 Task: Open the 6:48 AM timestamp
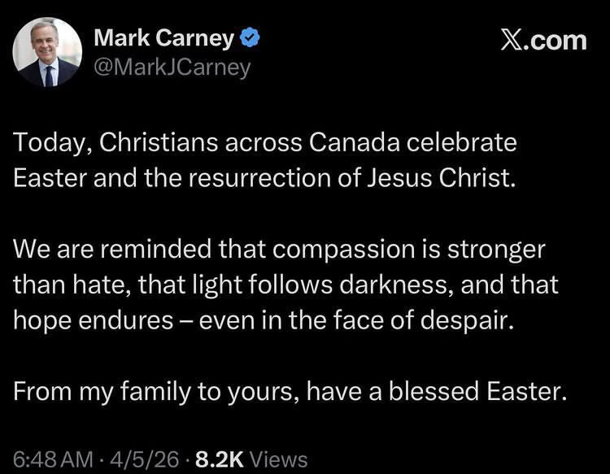[50, 459]
